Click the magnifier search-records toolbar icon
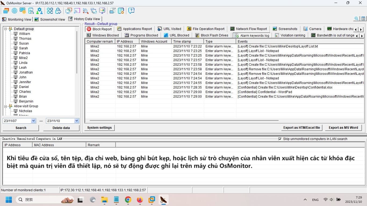The width and height of the screenshot is (367, 206). [85, 11]
